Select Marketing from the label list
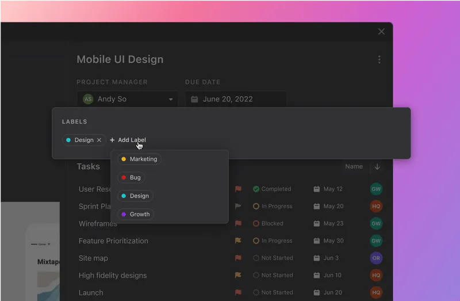460x301 pixels. pyautogui.click(x=139, y=159)
